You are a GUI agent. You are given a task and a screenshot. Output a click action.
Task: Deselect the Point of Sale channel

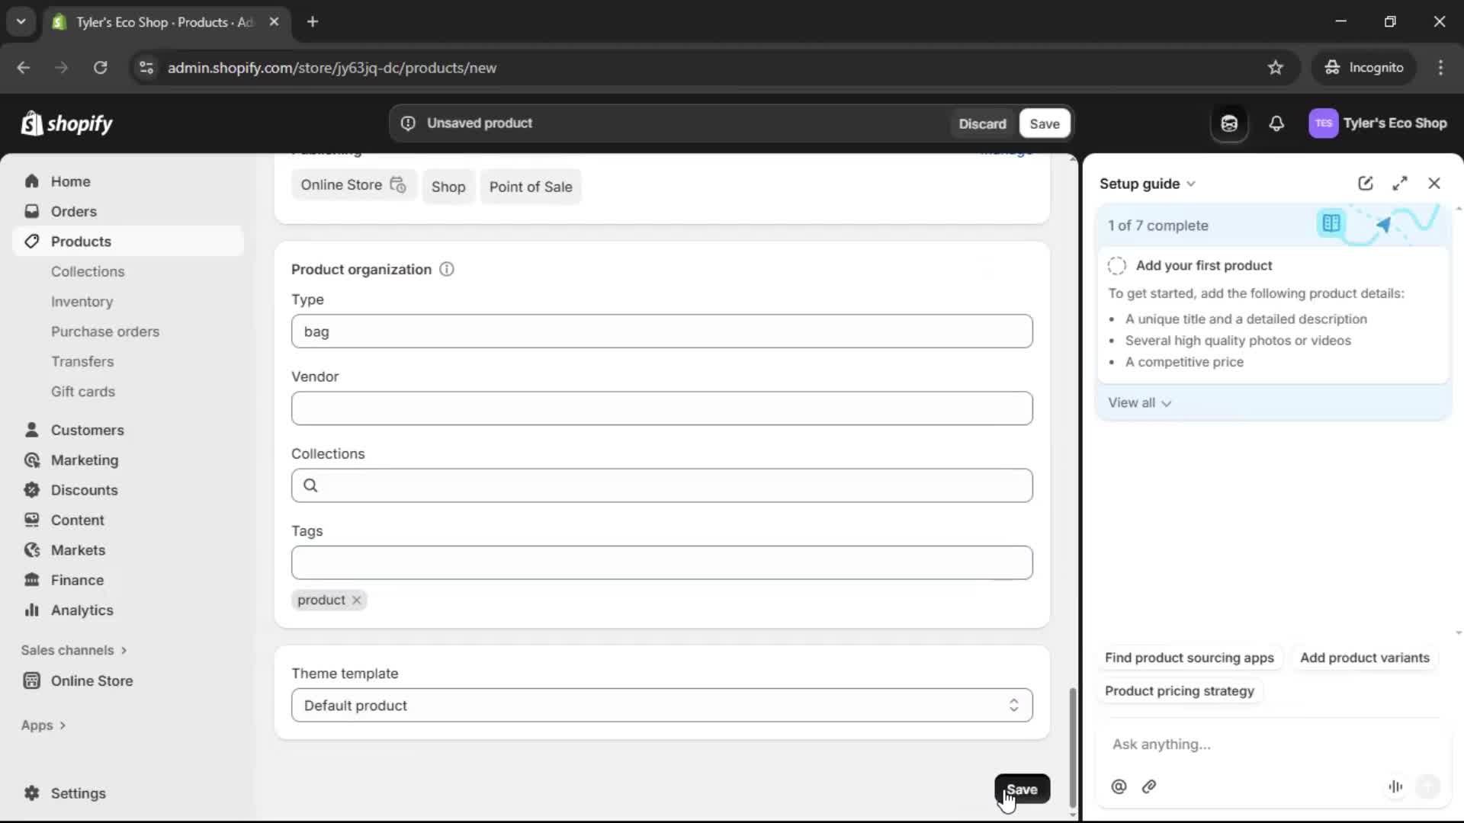[531, 186]
